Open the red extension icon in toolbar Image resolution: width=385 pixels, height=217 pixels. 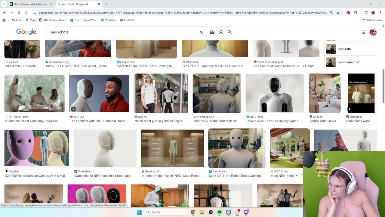348,13
